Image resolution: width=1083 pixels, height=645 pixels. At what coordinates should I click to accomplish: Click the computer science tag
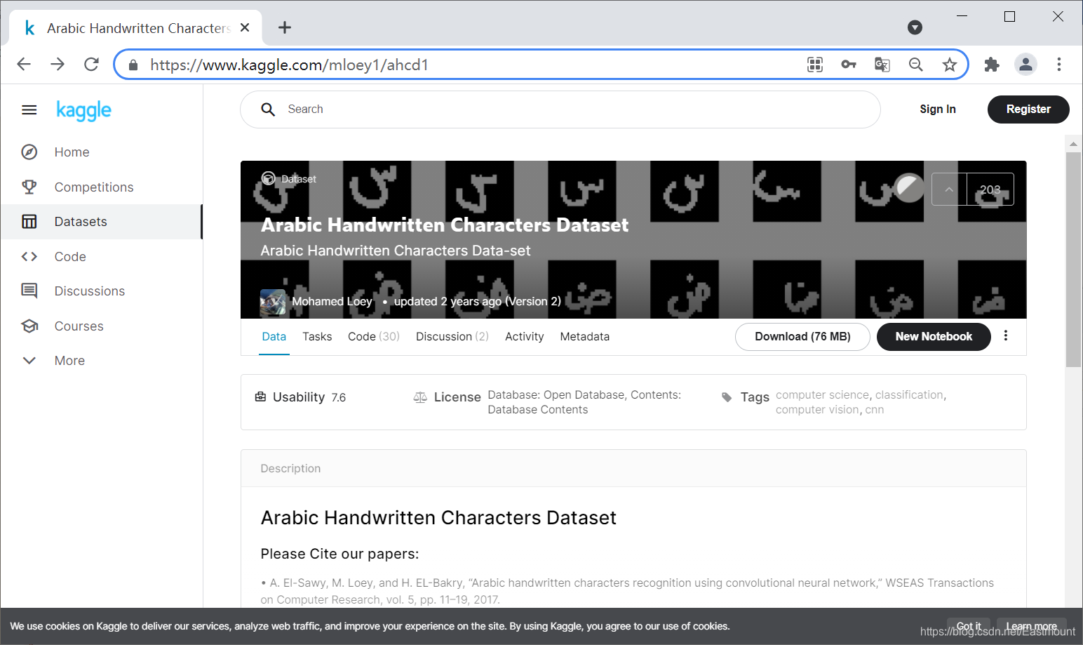coord(822,395)
